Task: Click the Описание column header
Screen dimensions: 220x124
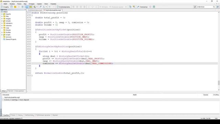Action: 6,95
